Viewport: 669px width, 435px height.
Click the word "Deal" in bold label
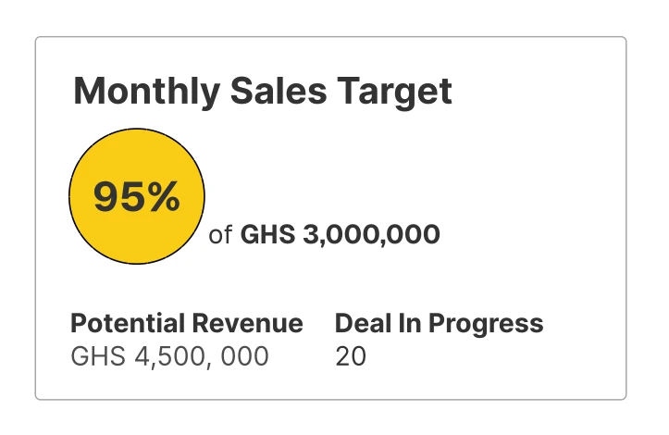click(x=359, y=324)
